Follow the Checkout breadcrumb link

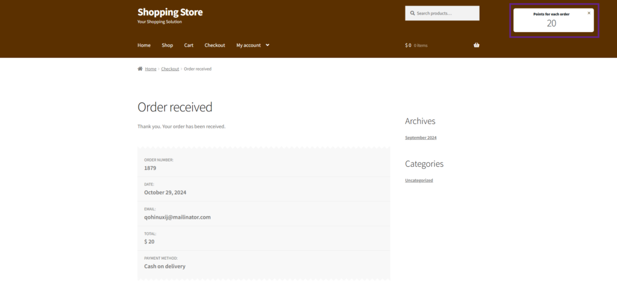[x=170, y=69]
